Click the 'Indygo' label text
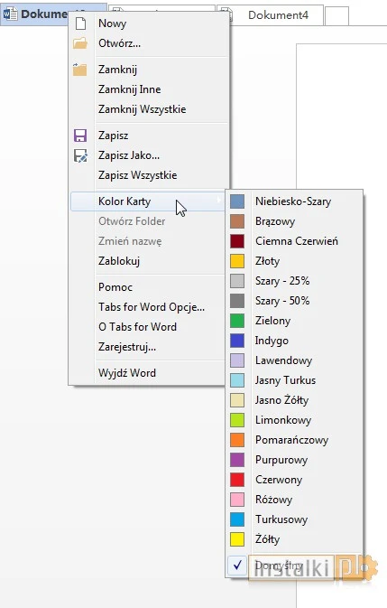This screenshot has width=387, height=608. 272,341
